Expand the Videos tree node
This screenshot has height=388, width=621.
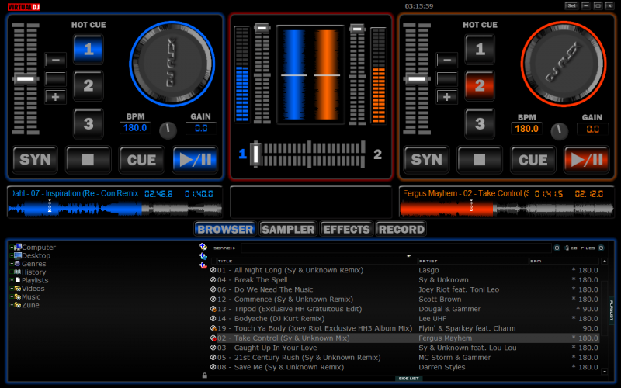point(12,288)
